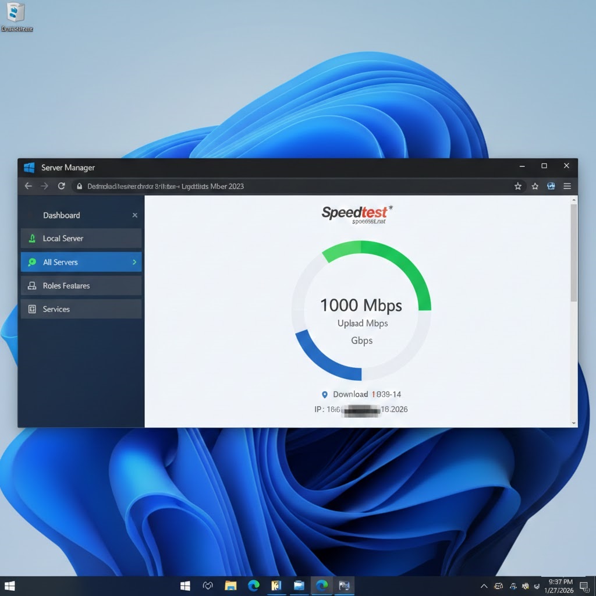
Task: Click the blue extension icon in toolbar
Action: click(551, 186)
